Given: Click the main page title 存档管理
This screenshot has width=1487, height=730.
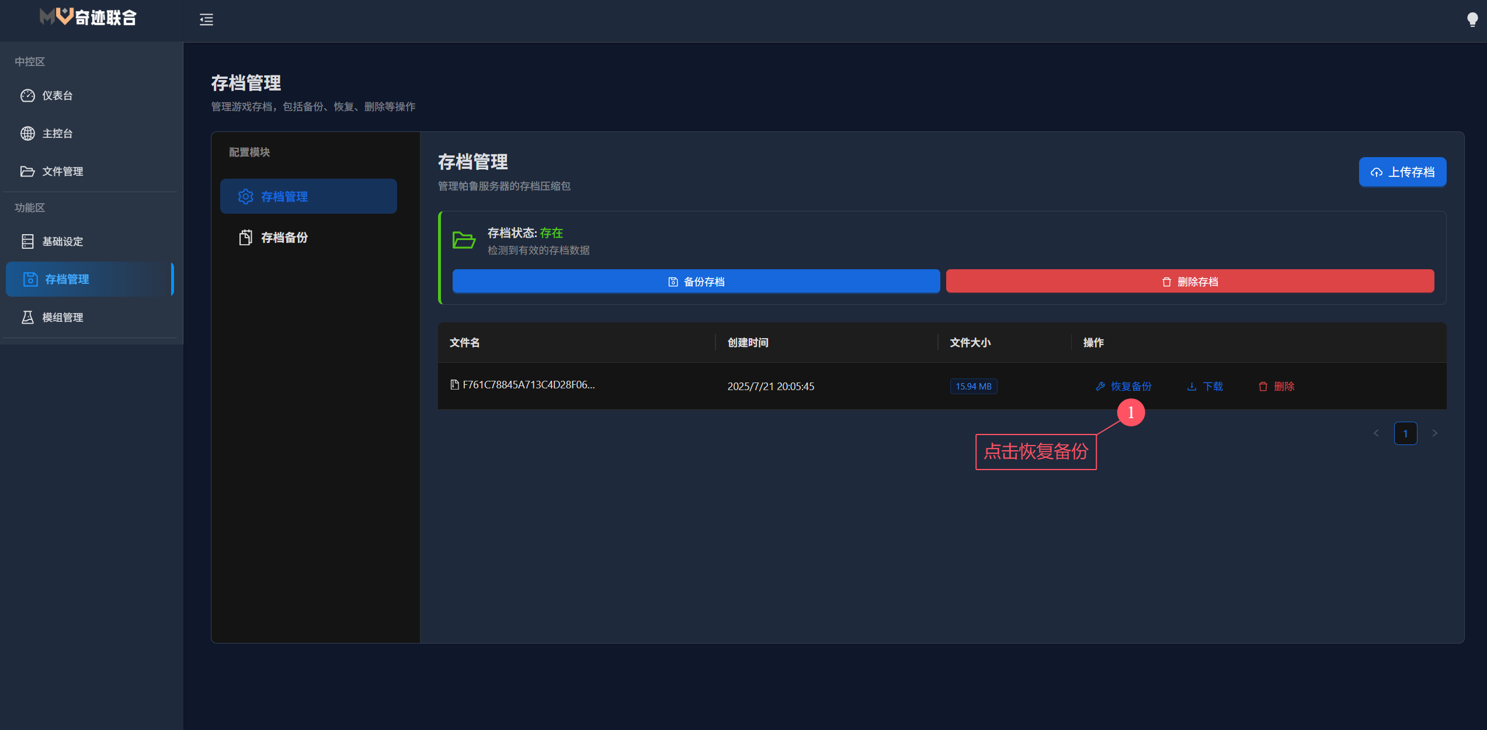Looking at the screenshot, I should coord(246,83).
